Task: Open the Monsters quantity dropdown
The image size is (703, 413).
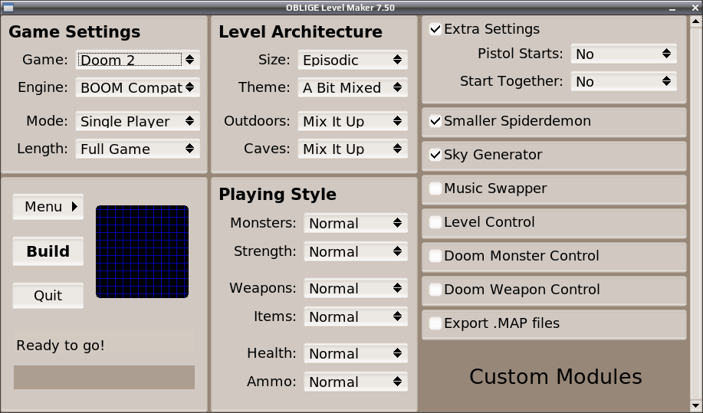Action: [x=356, y=223]
